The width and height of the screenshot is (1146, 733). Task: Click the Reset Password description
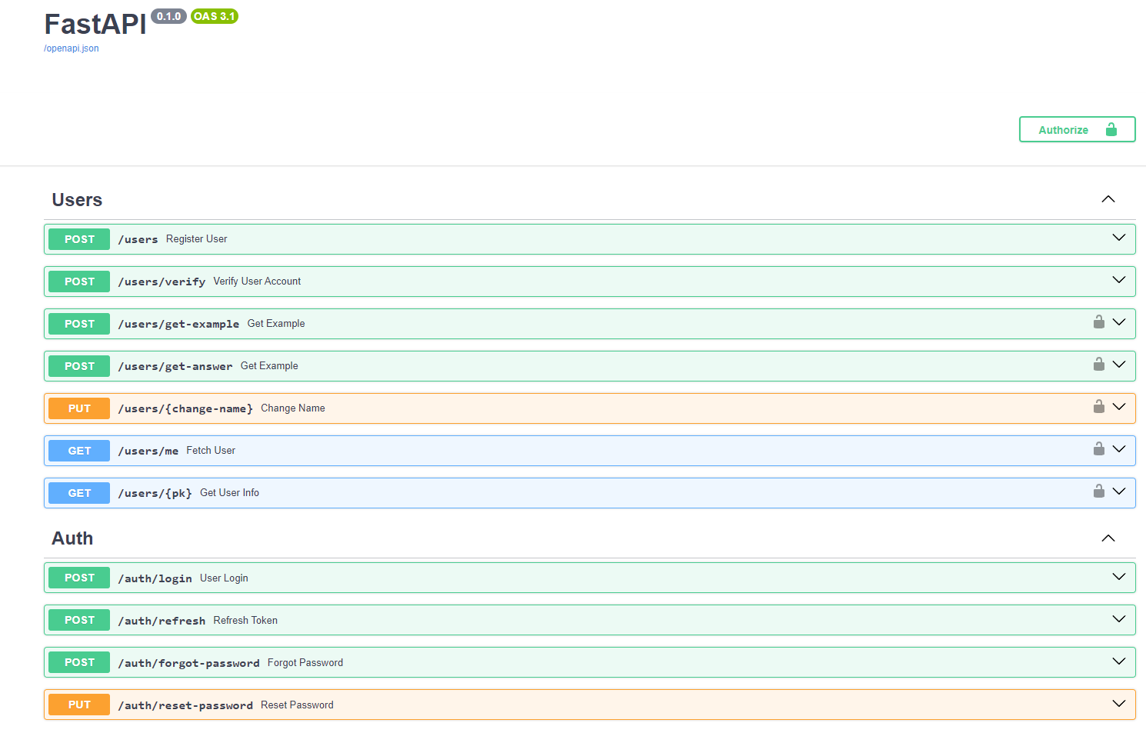click(x=297, y=705)
